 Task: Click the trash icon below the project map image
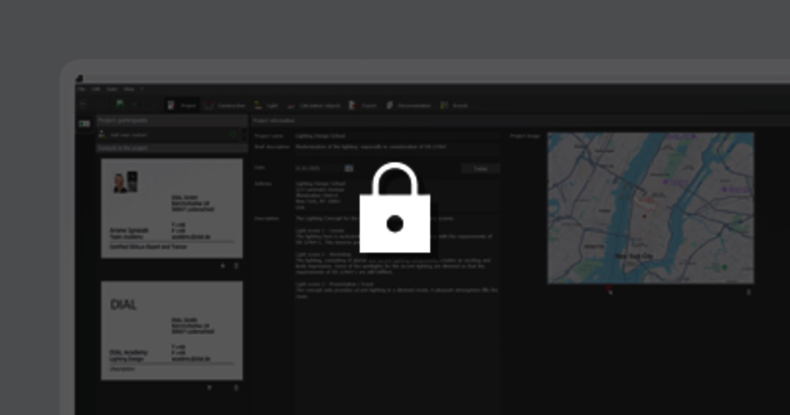[749, 291]
